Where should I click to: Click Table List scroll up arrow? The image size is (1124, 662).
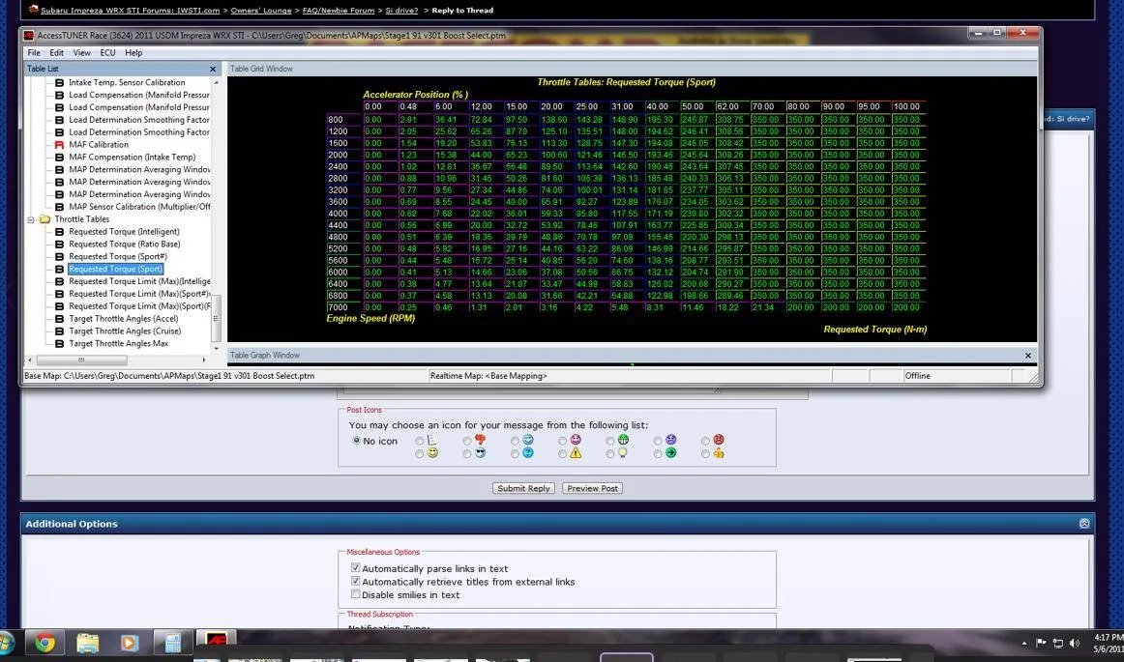(x=217, y=83)
